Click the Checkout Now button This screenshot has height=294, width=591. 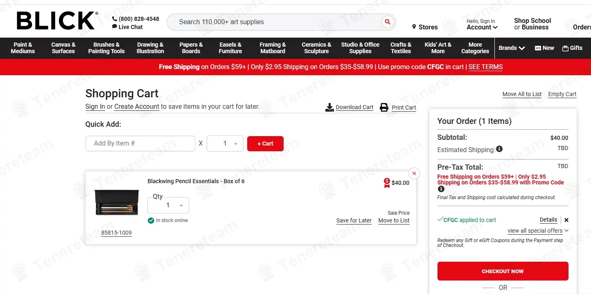[x=503, y=271]
